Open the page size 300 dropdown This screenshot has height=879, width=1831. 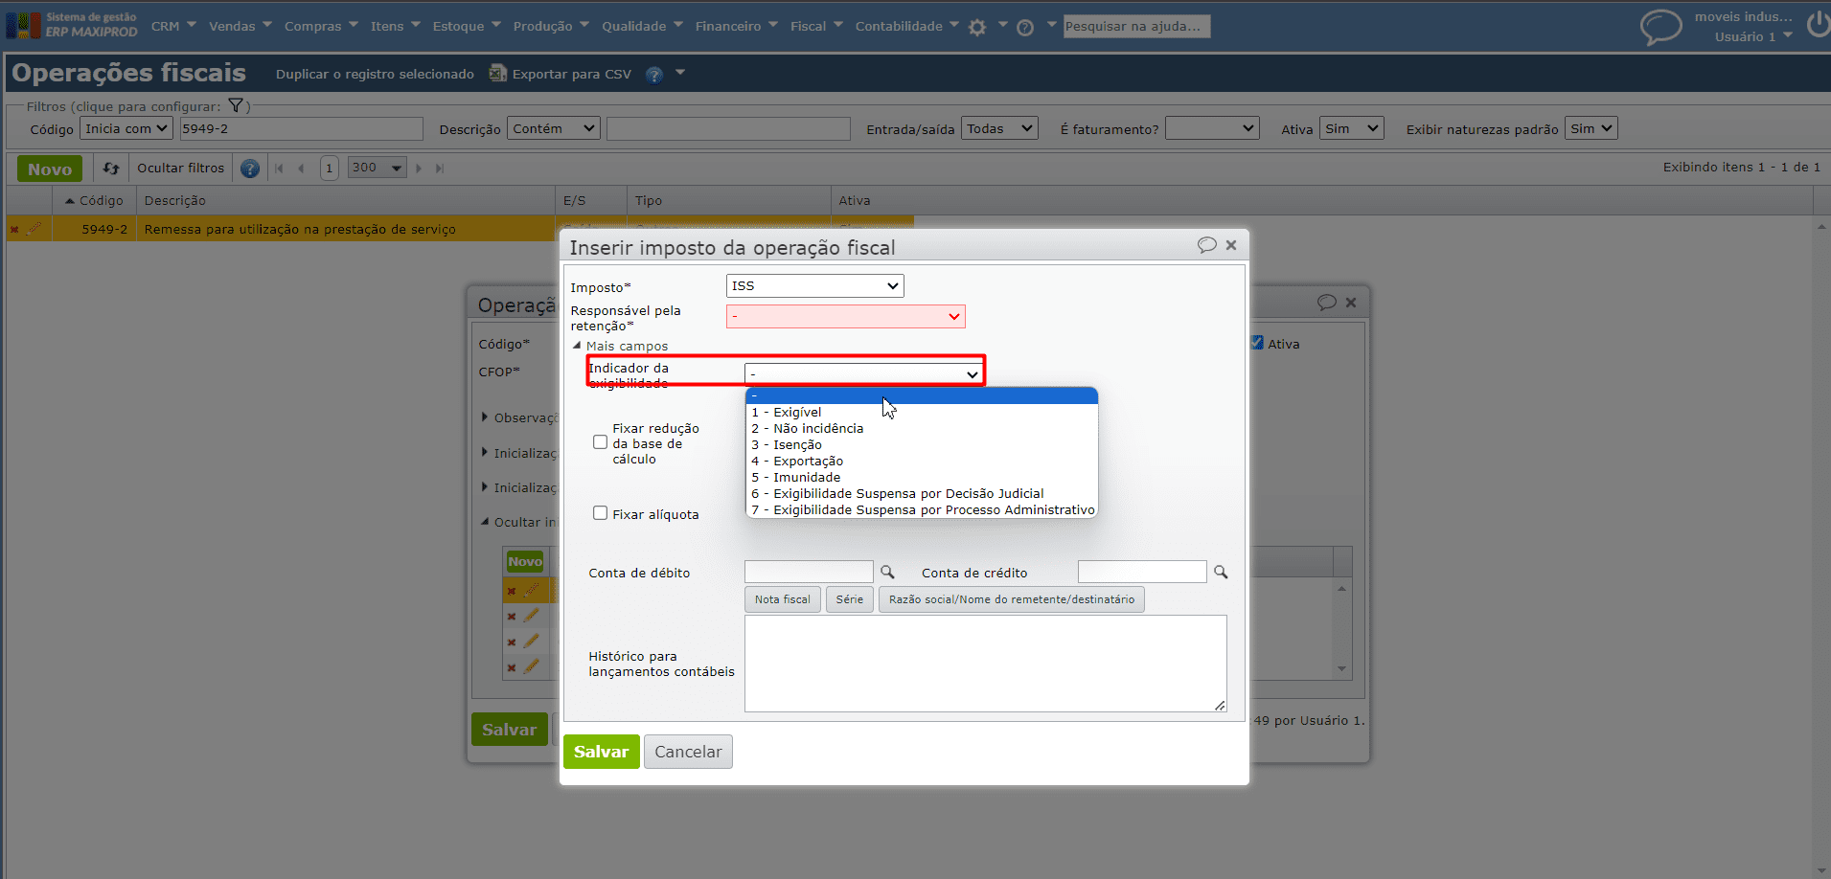coord(377,168)
